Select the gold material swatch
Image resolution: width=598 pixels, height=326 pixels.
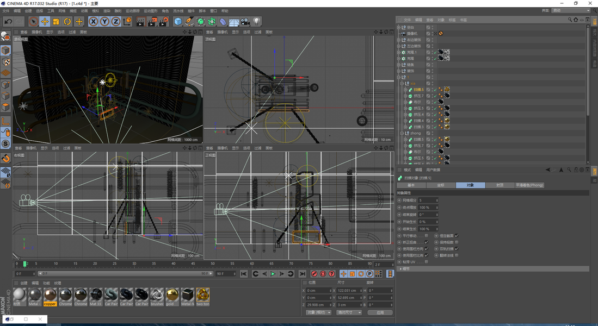(172, 295)
